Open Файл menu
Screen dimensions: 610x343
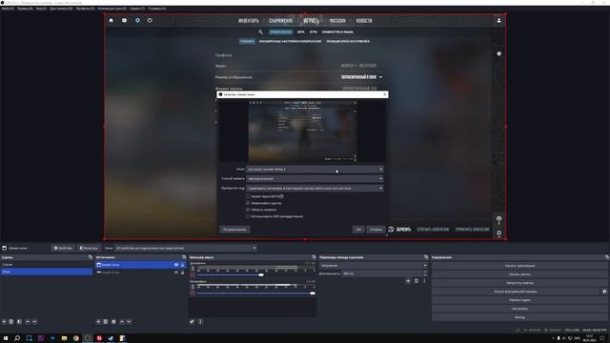(8, 9)
